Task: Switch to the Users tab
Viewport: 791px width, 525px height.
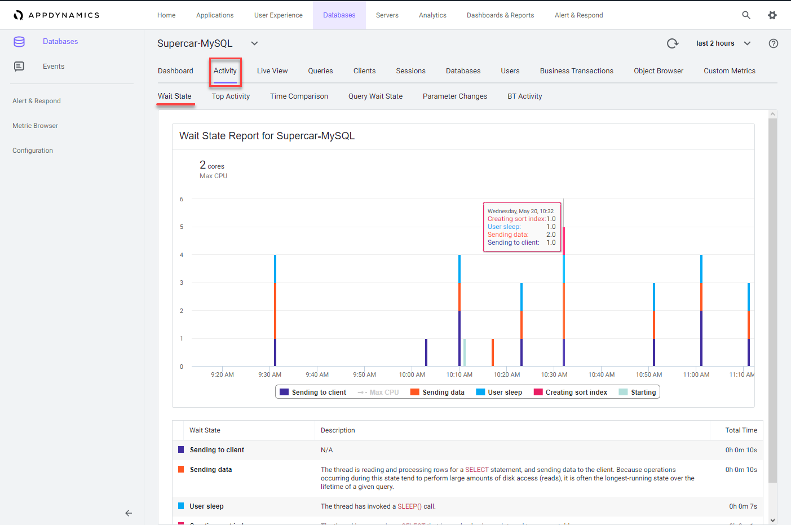Action: [510, 71]
